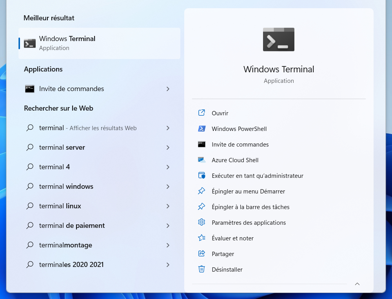Expand the 'terminal de paiement' chevron

pyautogui.click(x=168, y=226)
